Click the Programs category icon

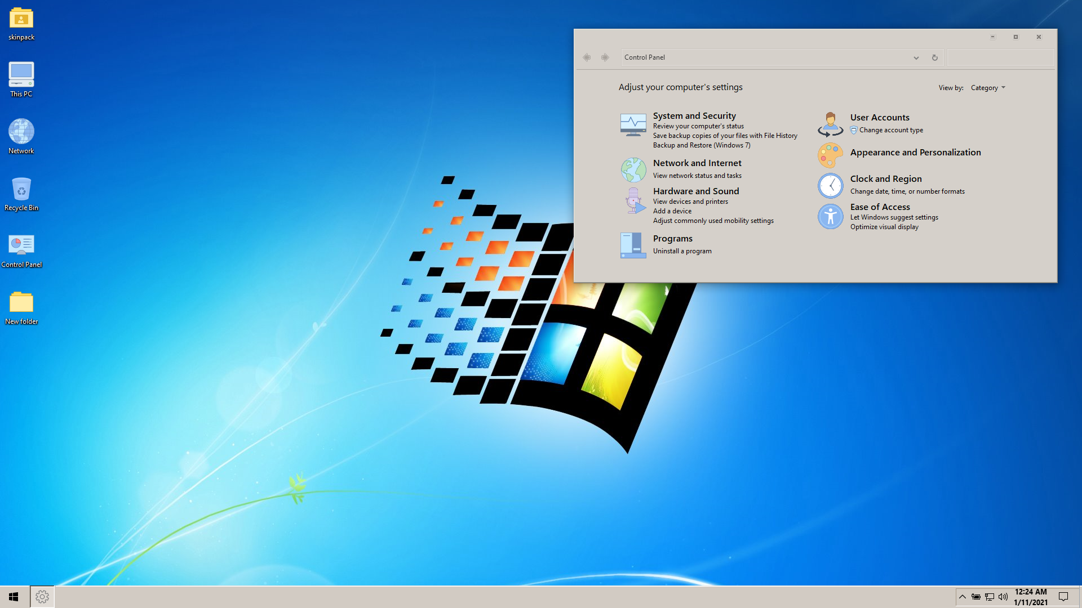tap(633, 245)
